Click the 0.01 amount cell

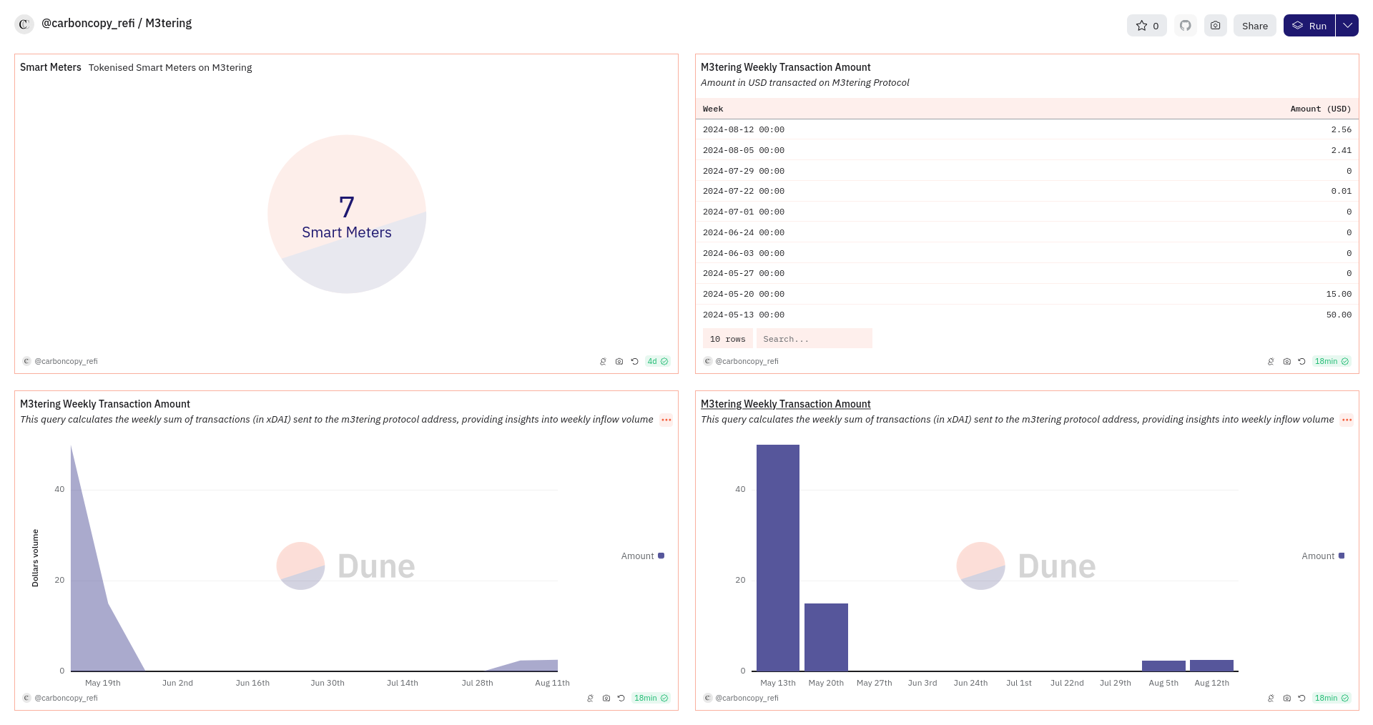[x=1342, y=192]
